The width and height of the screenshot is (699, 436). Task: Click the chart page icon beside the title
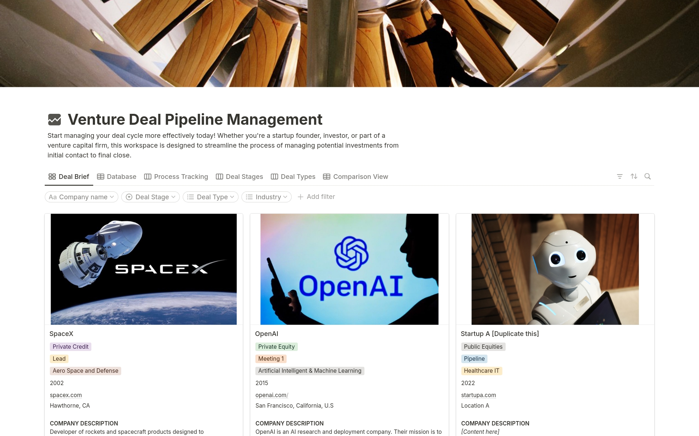tap(55, 119)
